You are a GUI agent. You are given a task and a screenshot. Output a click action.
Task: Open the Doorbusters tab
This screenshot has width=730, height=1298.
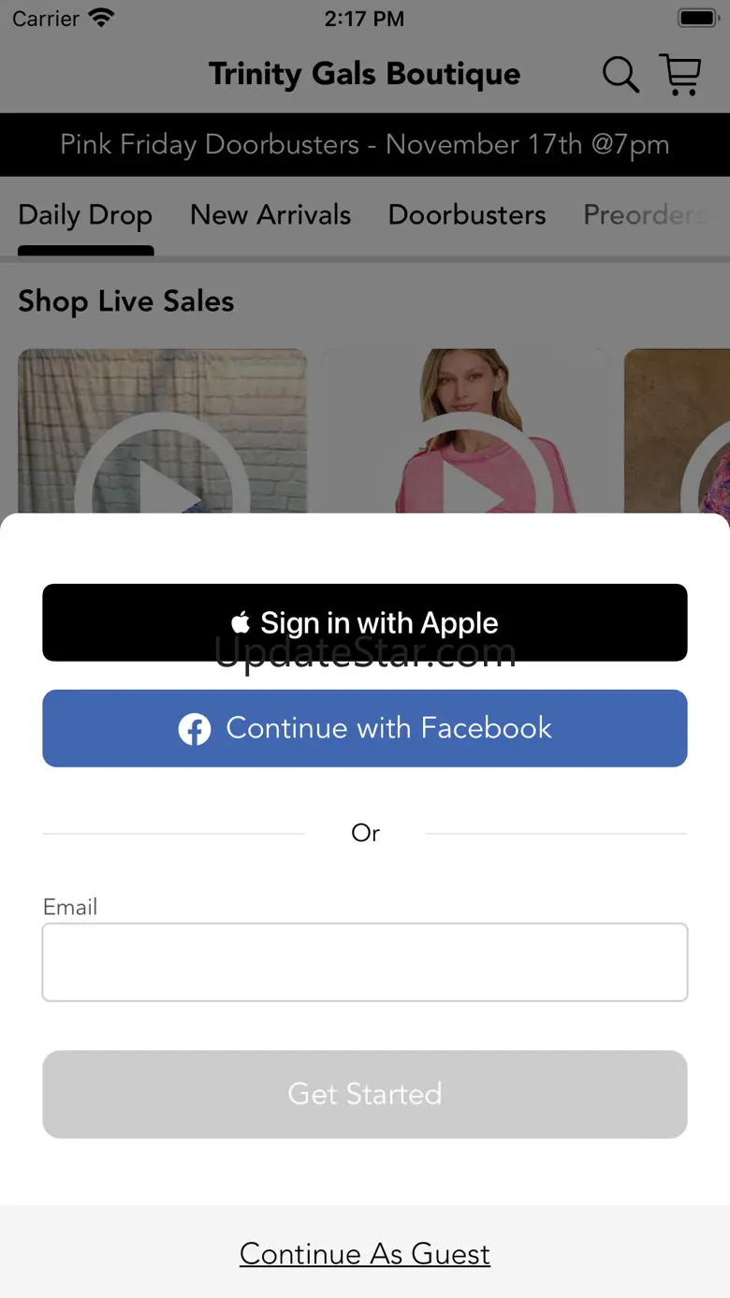(467, 215)
